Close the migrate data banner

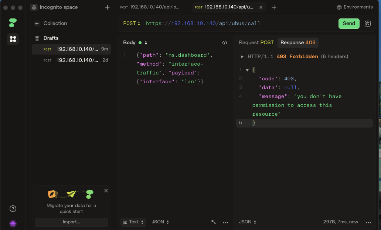pos(106,191)
